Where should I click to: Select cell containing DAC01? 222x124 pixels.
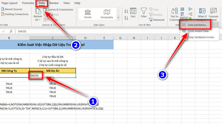[53, 75]
